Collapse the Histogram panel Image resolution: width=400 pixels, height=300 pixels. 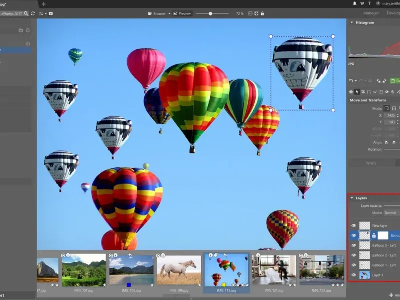click(x=351, y=23)
